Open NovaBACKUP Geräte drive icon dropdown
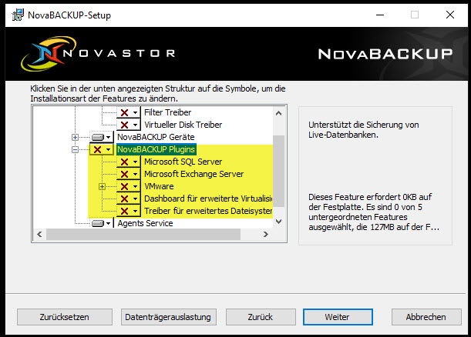 (x=102, y=137)
